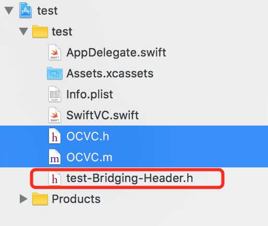Open test-Bridging-Header.h file name label
Viewport: 268px width, 226px height.
[130, 178]
